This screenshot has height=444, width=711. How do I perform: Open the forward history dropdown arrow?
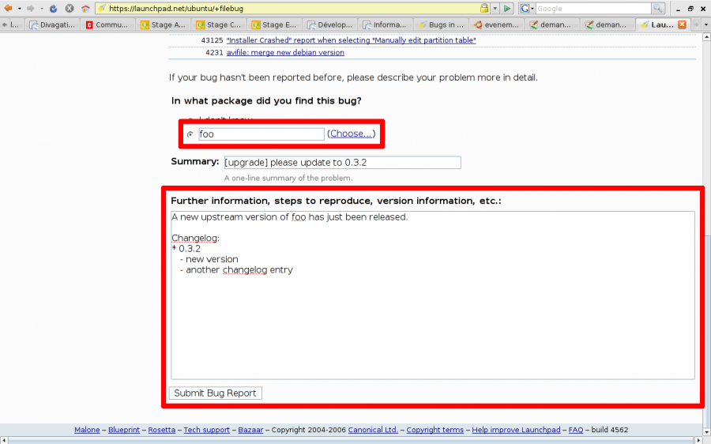[x=42, y=9]
